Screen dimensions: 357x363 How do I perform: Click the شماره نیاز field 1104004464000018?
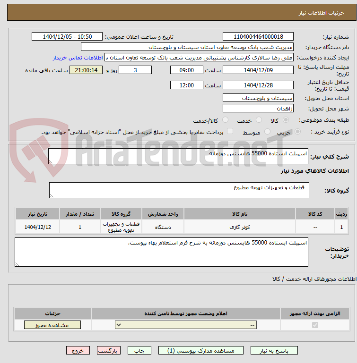tap(258, 36)
